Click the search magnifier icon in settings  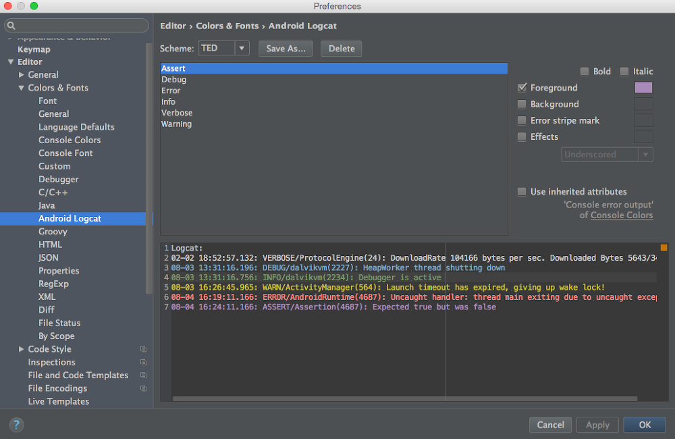pos(11,26)
